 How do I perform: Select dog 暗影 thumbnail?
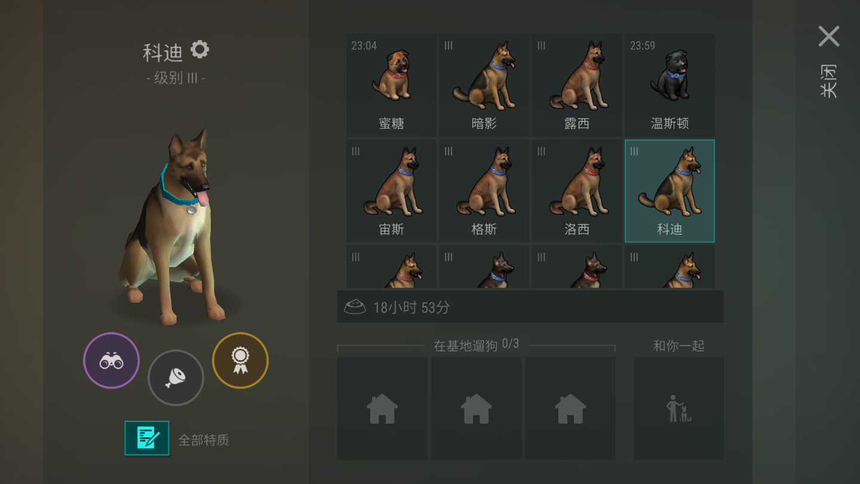point(484,85)
